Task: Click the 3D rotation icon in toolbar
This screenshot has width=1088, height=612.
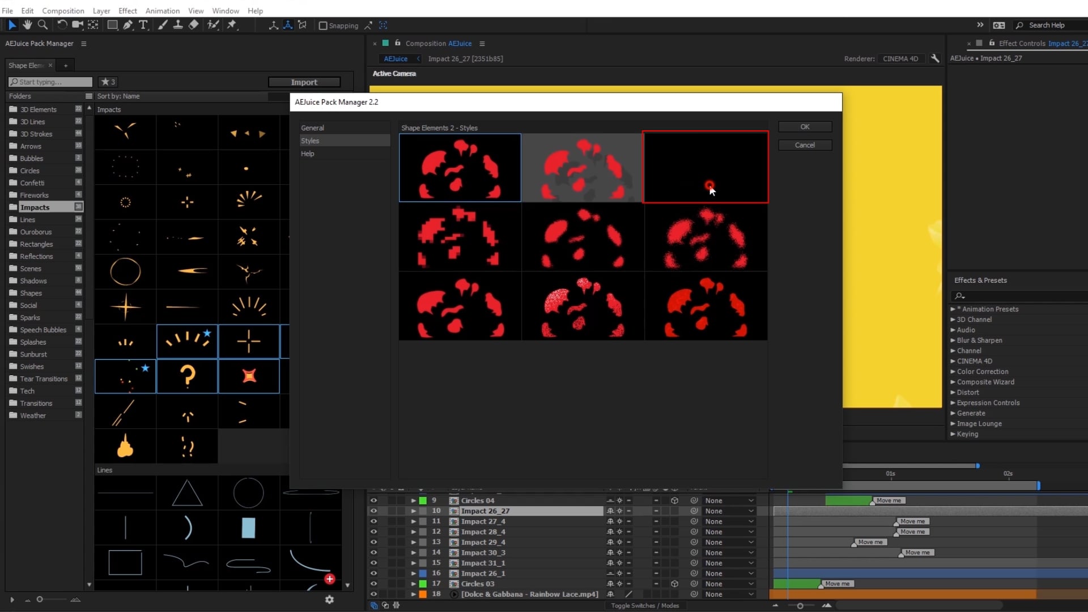Action: point(288,25)
